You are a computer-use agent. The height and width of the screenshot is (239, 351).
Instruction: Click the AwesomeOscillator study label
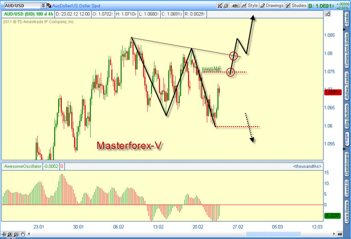[22, 166]
